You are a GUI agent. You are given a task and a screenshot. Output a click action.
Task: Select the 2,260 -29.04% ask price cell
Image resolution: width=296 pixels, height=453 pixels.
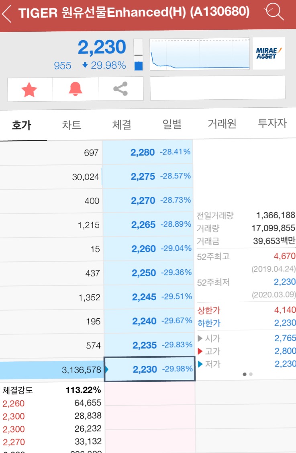pos(149,249)
